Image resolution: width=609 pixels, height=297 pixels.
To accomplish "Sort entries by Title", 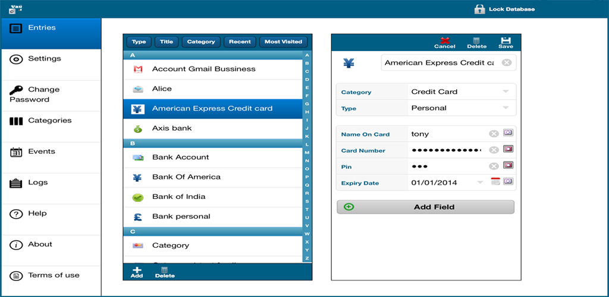I will 167,42.
